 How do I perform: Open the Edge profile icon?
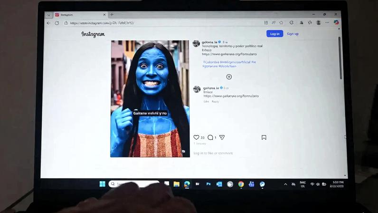(319, 22)
